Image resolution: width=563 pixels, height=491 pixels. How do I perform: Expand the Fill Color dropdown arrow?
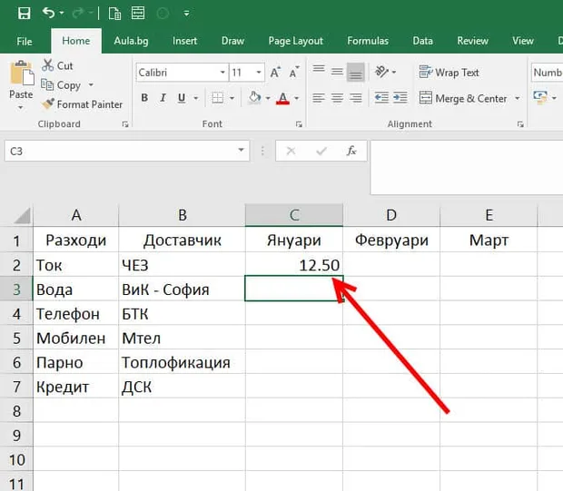268,98
